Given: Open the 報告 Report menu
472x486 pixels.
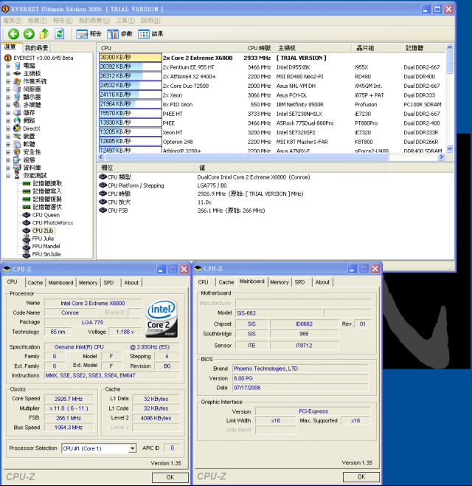Looking at the screenshot, I should (x=63, y=21).
